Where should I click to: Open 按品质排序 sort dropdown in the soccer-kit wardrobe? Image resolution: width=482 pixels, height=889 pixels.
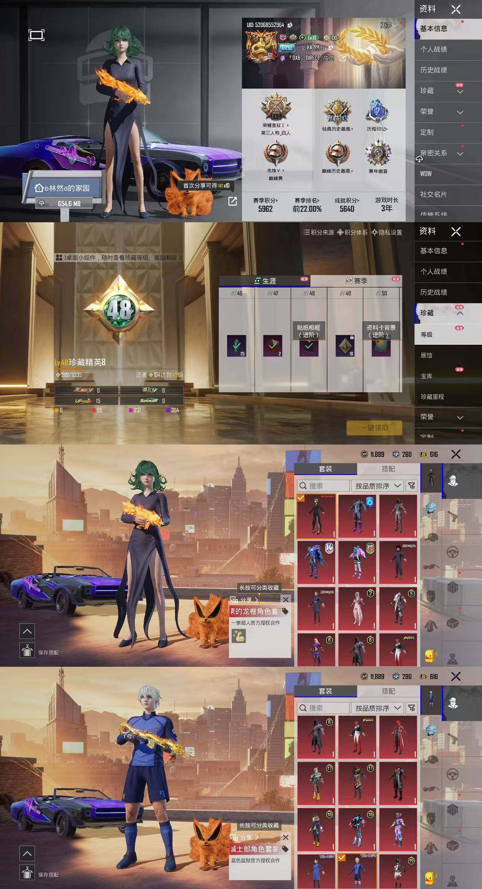click(377, 708)
